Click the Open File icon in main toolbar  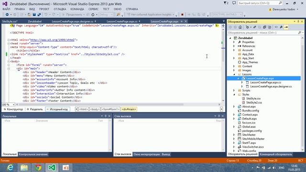pos(29,14)
